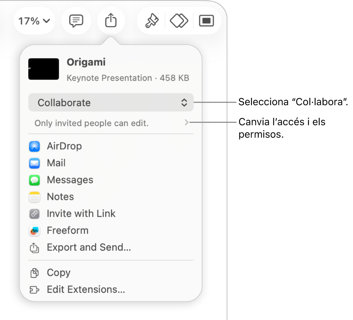The image size is (353, 320).
Task: Click the Invite with Link chain icon
Action: (x=34, y=214)
